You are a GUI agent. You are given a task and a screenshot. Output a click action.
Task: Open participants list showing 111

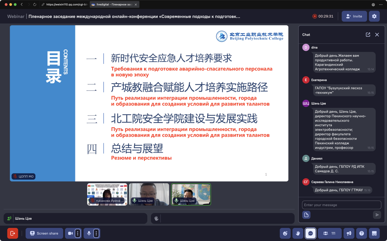pos(329,233)
